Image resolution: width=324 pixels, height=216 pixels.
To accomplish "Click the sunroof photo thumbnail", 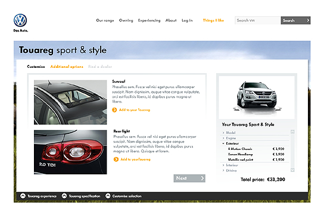I will tap(70, 102).
